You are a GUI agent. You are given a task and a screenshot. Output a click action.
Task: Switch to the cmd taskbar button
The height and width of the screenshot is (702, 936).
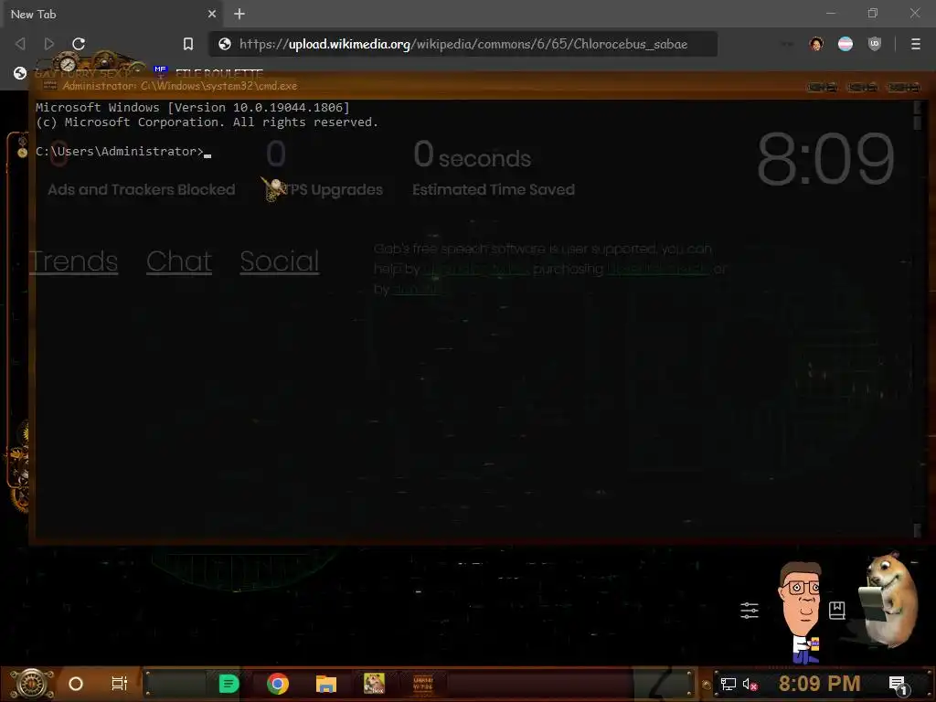(423, 684)
